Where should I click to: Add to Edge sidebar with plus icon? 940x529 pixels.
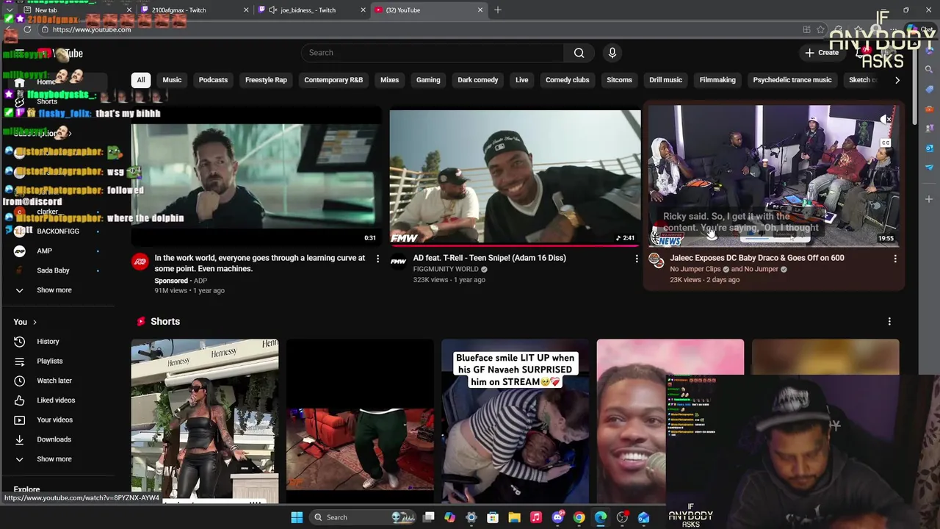(929, 199)
